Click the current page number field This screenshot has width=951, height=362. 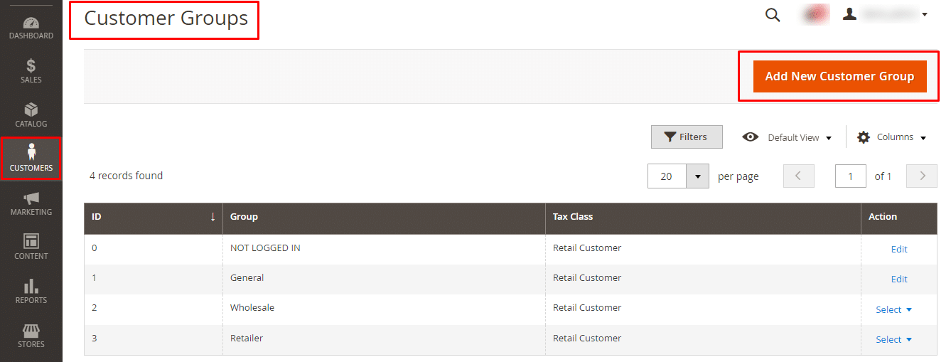[850, 176]
